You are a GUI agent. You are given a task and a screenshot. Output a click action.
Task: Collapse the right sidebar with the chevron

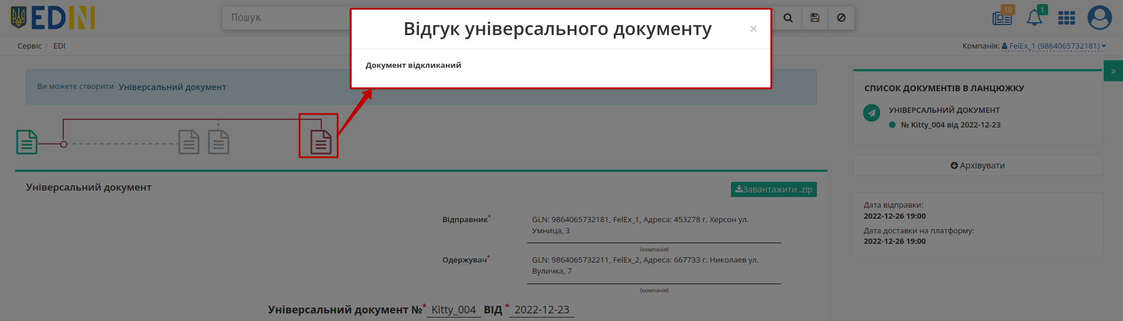(1113, 71)
